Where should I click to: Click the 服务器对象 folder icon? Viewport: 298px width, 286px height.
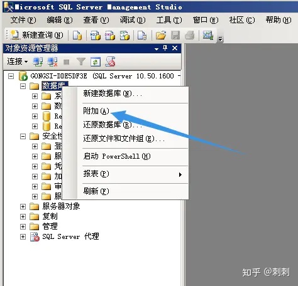35,207
